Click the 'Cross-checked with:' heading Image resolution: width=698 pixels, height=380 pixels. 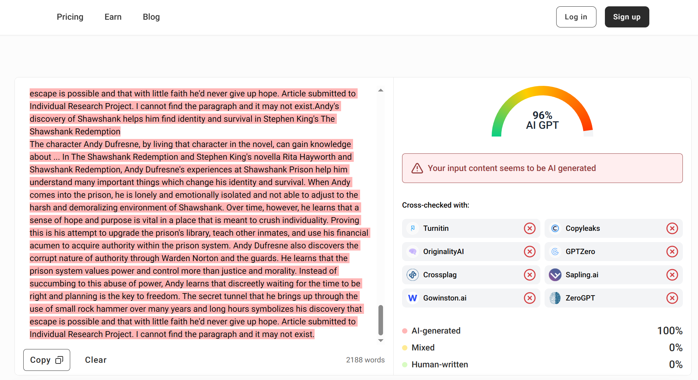436,205
